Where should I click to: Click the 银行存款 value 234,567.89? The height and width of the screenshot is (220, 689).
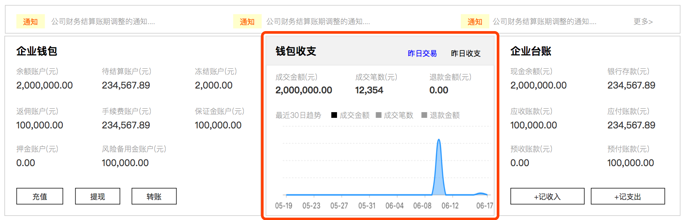pyautogui.click(x=631, y=85)
